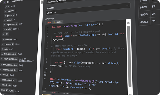Select the first_response_at field pill
This screenshot has width=160, height=95.
click(9, 54)
